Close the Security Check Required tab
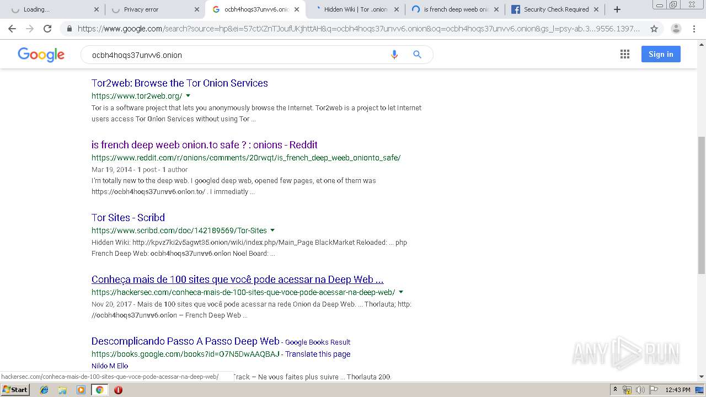 (x=596, y=9)
